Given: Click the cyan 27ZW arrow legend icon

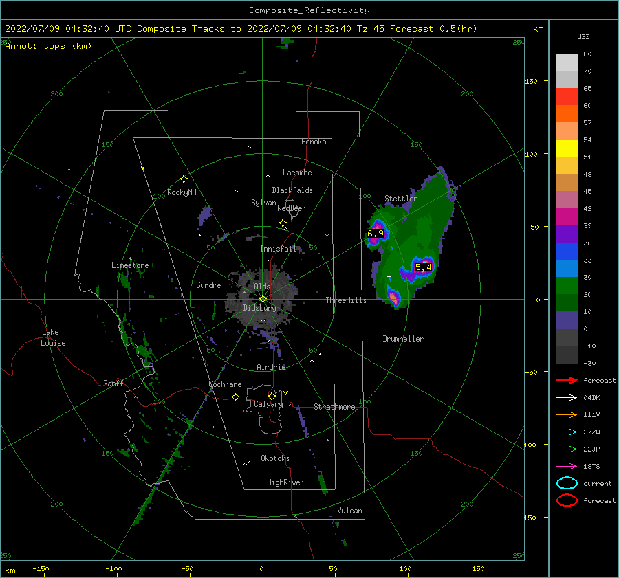Looking at the screenshot, I should [x=567, y=432].
